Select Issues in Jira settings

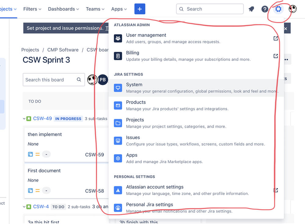(x=196, y=141)
